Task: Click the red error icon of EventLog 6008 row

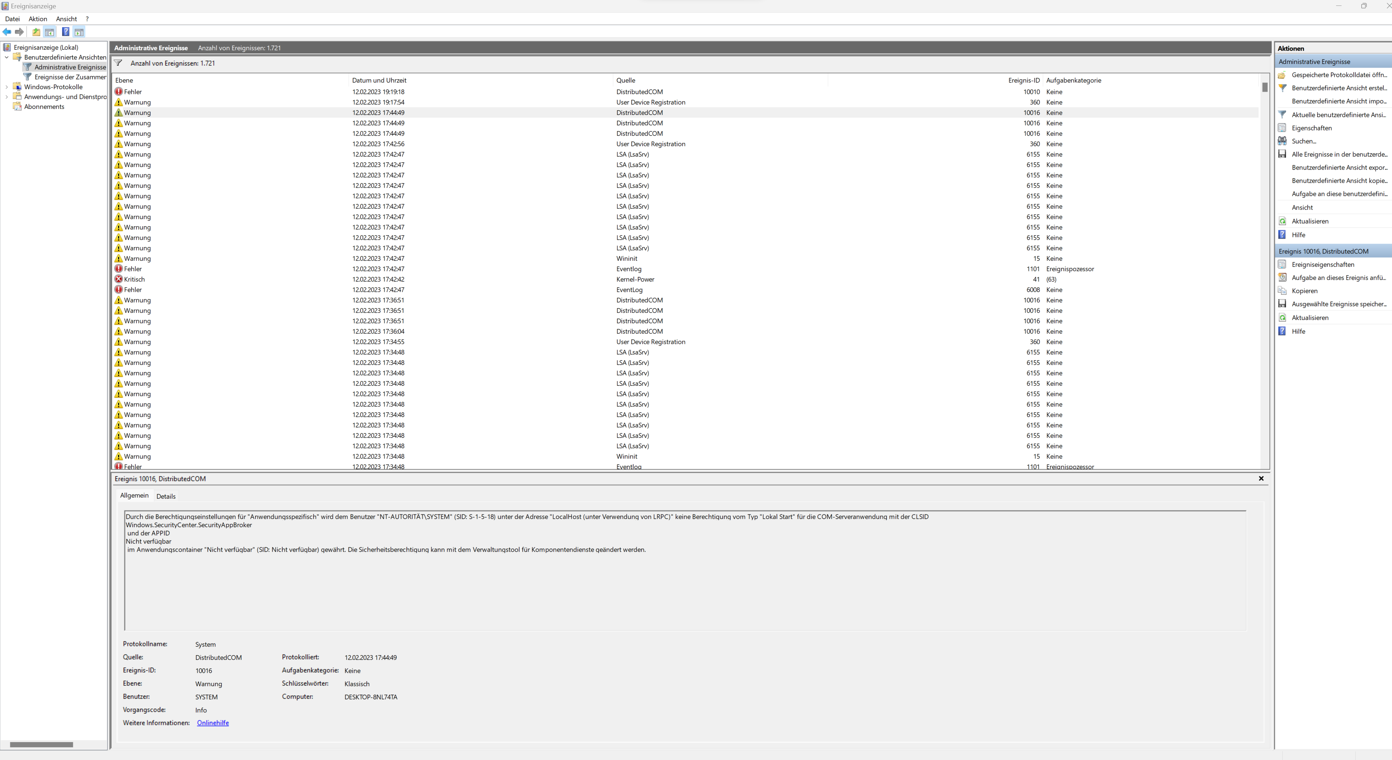Action: pos(119,289)
